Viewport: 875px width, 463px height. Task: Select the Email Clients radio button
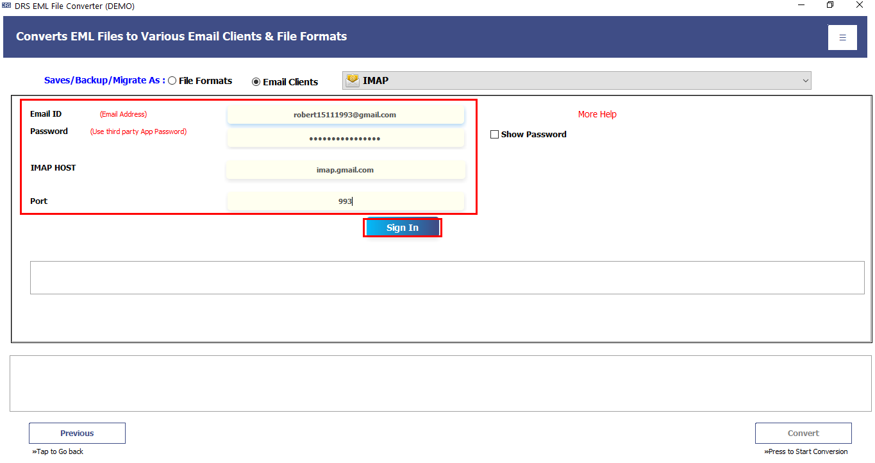(256, 82)
